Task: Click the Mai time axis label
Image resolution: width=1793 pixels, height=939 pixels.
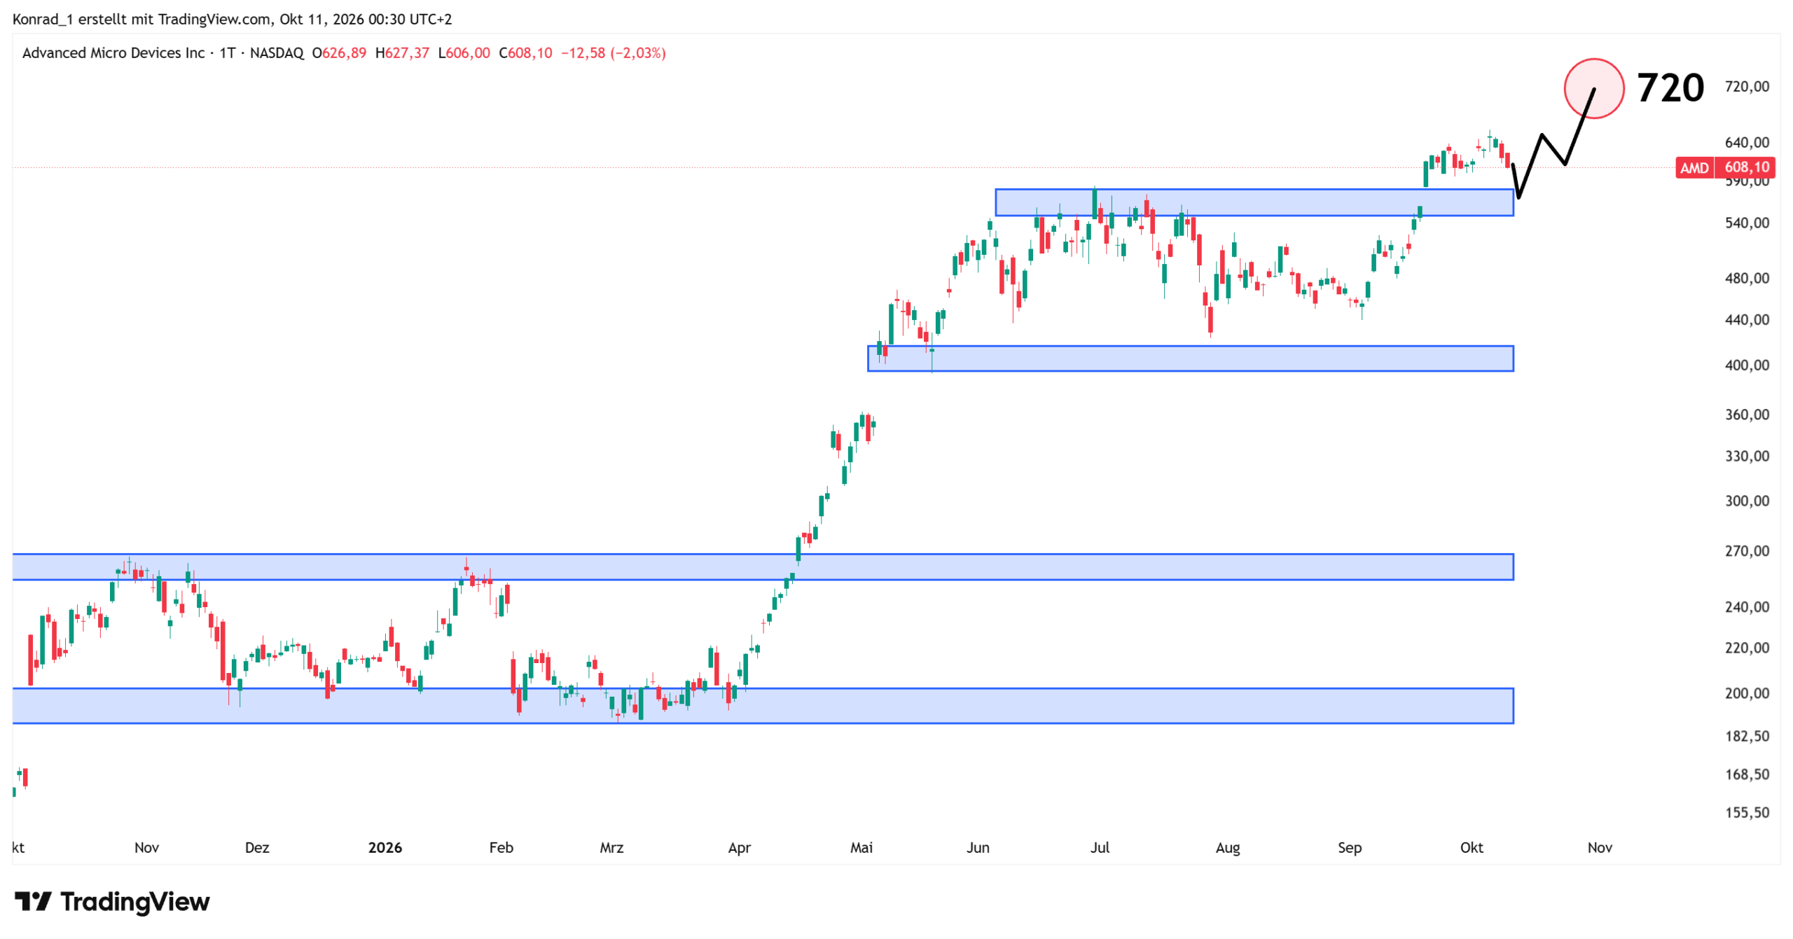Action: click(x=861, y=848)
